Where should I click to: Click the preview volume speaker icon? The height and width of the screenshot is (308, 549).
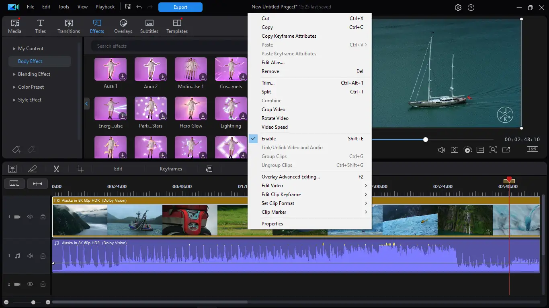click(x=441, y=150)
